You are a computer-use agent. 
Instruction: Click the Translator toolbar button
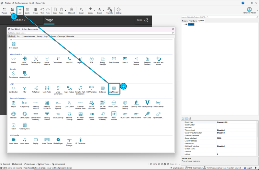click(110, 11)
